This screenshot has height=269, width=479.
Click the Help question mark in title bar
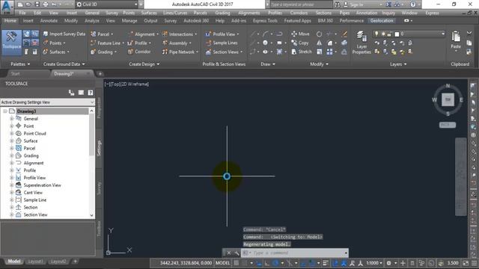pyautogui.click(x=413, y=4)
